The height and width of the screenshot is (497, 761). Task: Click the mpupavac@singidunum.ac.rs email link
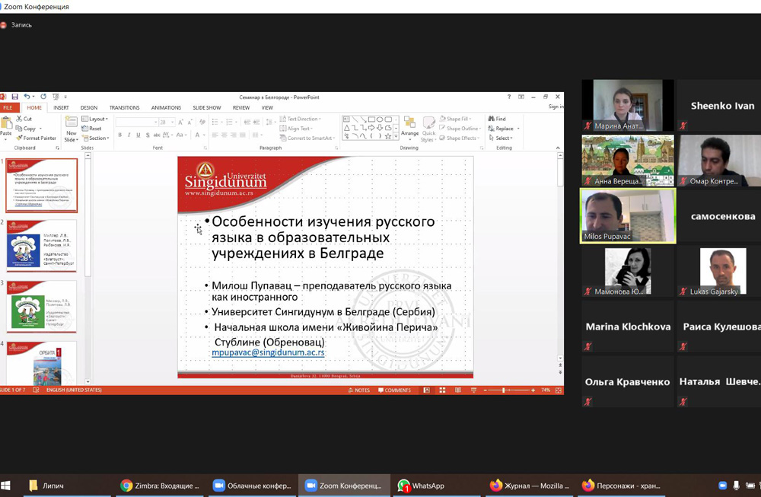click(x=268, y=353)
